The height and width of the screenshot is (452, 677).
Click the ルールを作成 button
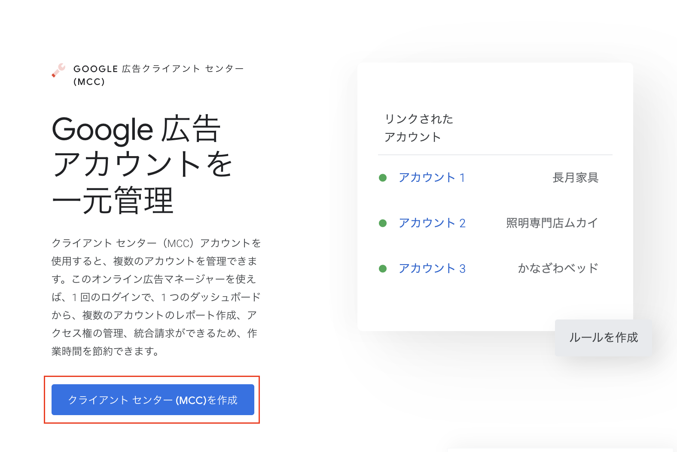click(603, 337)
